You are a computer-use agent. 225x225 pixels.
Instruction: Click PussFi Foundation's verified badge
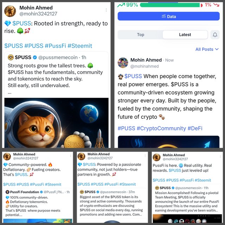41,192
